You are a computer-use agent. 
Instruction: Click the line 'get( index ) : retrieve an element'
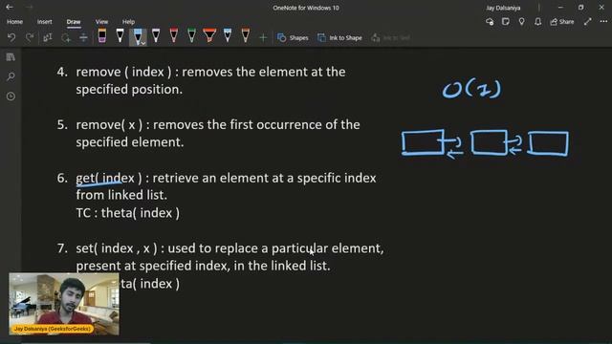point(226,178)
